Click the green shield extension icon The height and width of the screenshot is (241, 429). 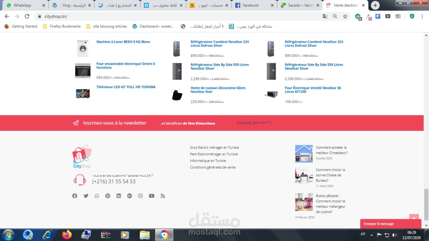point(412,16)
